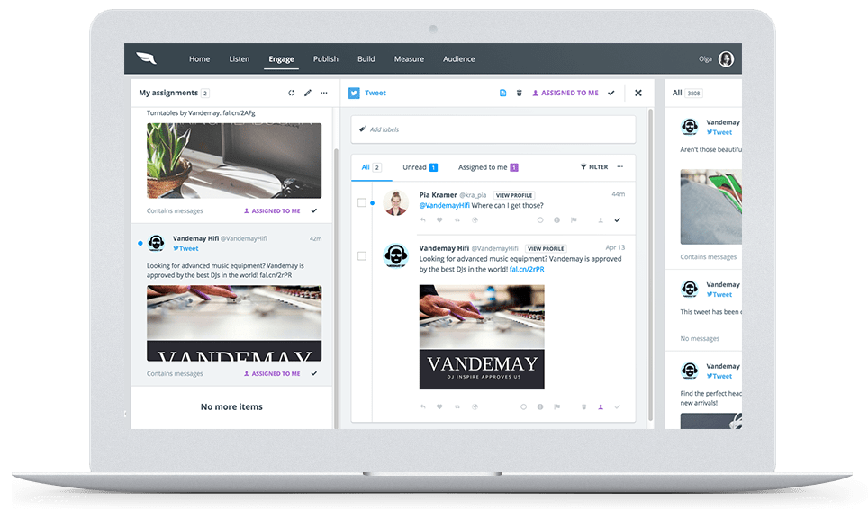Click the Tweet title in the detail panel
Viewport: 868px width, 509px height.
pos(375,93)
